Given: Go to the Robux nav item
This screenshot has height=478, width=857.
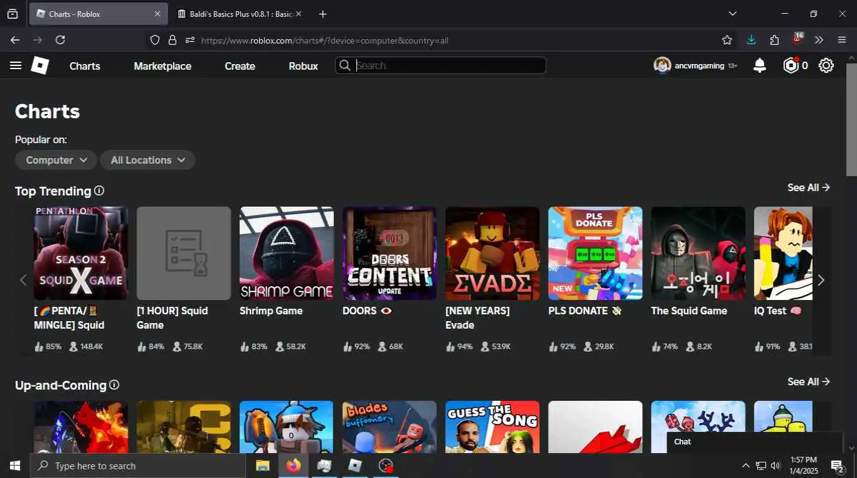Looking at the screenshot, I should click(x=303, y=66).
